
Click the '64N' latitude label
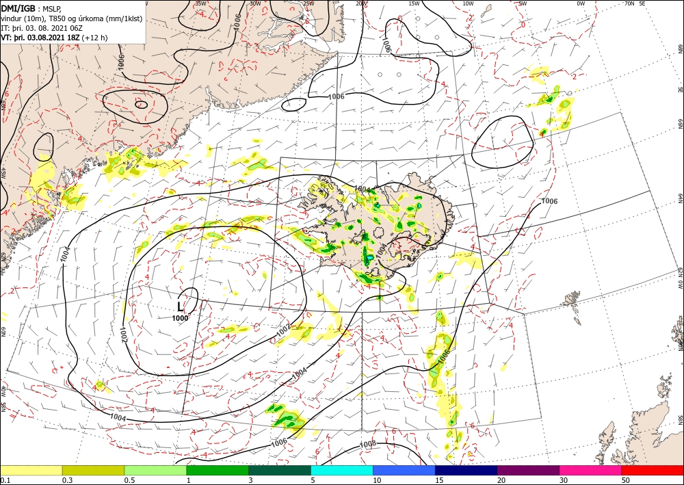pyautogui.click(x=680, y=198)
